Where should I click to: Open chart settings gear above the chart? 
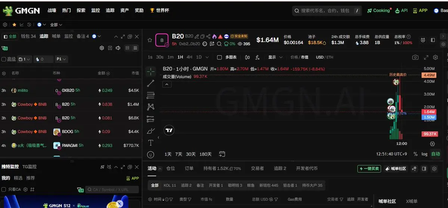coord(435,57)
